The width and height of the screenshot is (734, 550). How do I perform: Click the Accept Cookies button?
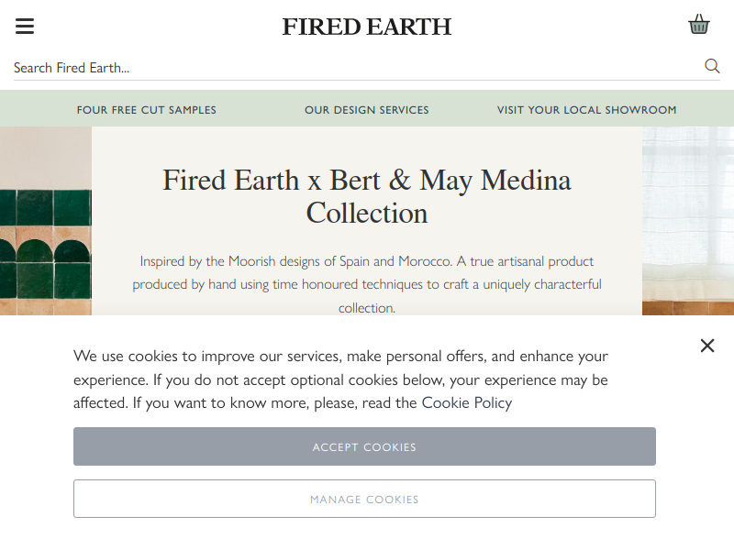(x=364, y=446)
